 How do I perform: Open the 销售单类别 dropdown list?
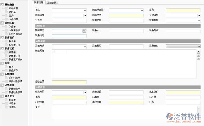(142, 10)
